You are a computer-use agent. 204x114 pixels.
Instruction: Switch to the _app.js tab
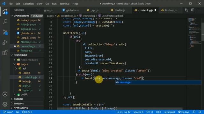93,10
